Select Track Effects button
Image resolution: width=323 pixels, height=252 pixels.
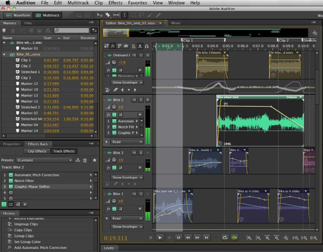[x=64, y=151]
